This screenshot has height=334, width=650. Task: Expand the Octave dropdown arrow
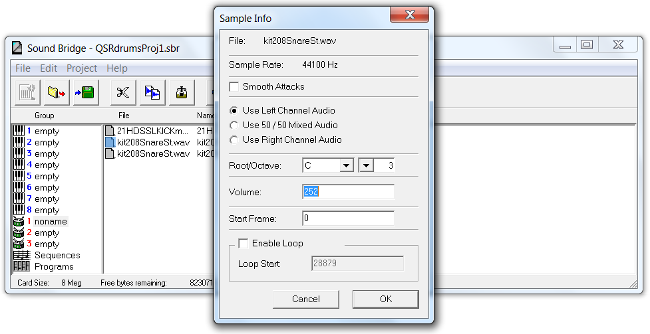[x=366, y=165]
